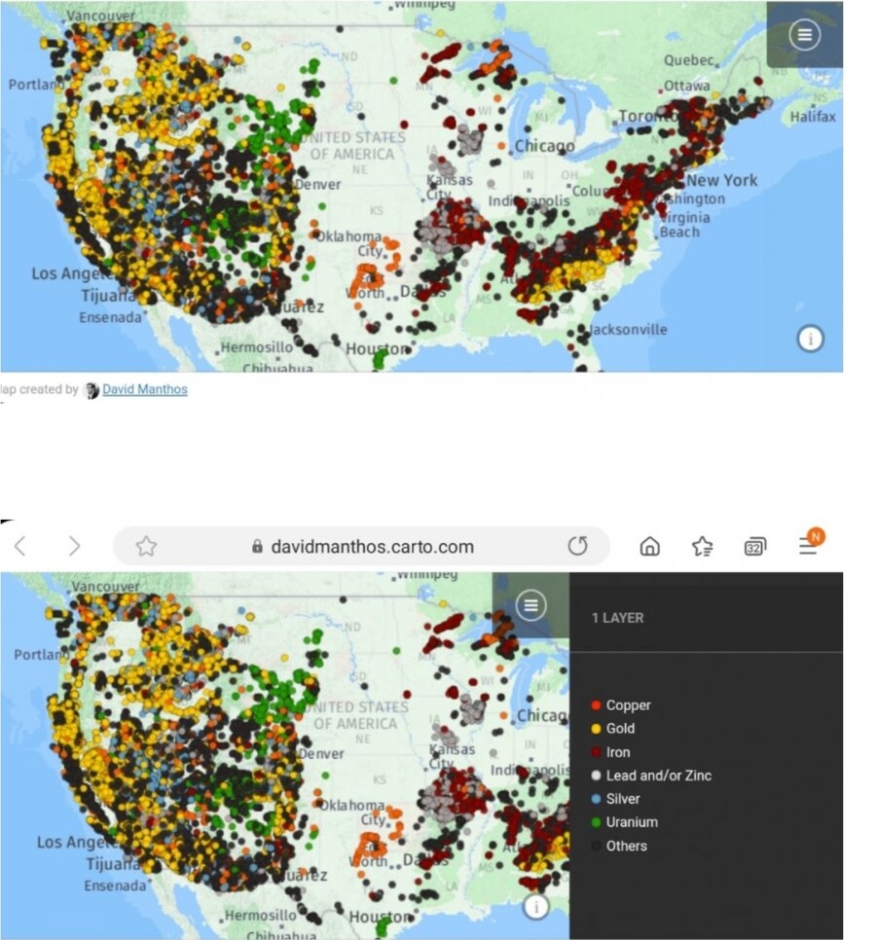Collapse legend panel via bottom map menu button

(530, 606)
